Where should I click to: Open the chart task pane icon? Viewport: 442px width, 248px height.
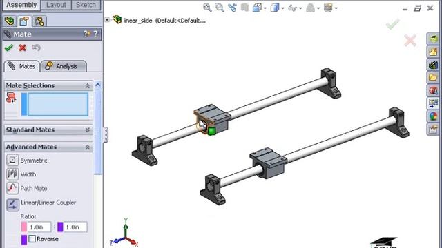click(433, 65)
